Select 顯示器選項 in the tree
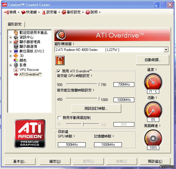The width and height of the screenshot is (176, 169). [x=28, y=47]
